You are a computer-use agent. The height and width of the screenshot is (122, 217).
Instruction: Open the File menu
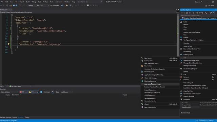[x=2, y=2]
